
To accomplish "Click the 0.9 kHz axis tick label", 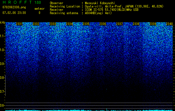I will coord(2,64).
